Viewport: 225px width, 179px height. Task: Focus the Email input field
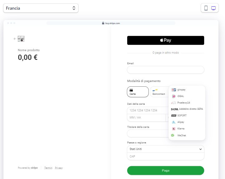165,70
